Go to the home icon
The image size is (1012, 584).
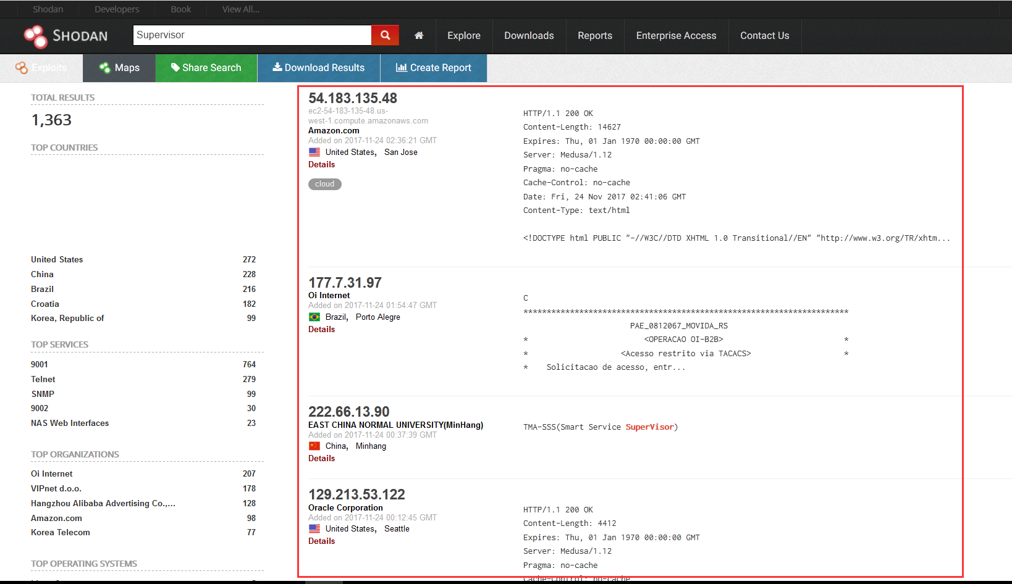(419, 35)
